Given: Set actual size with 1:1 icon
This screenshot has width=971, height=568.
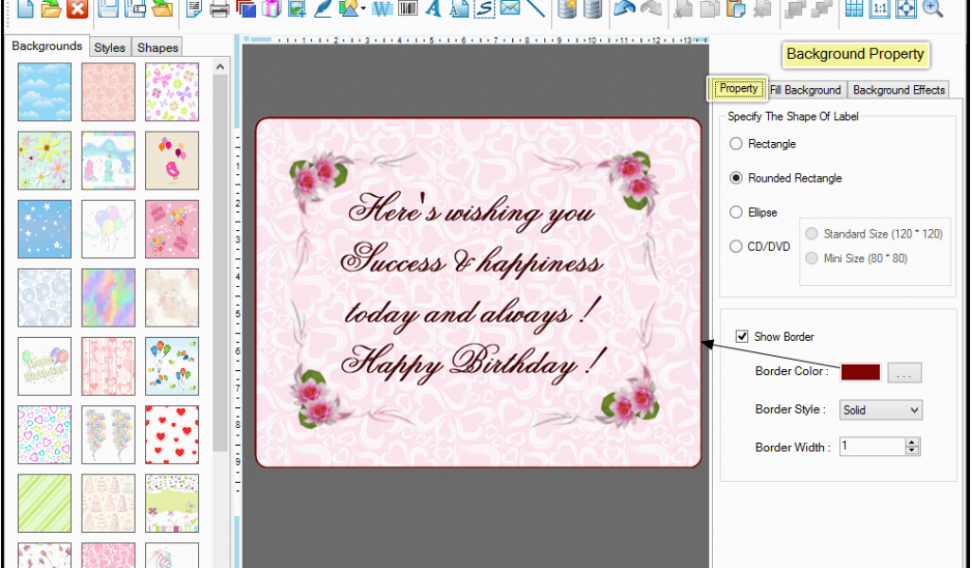Looking at the screenshot, I should (879, 9).
